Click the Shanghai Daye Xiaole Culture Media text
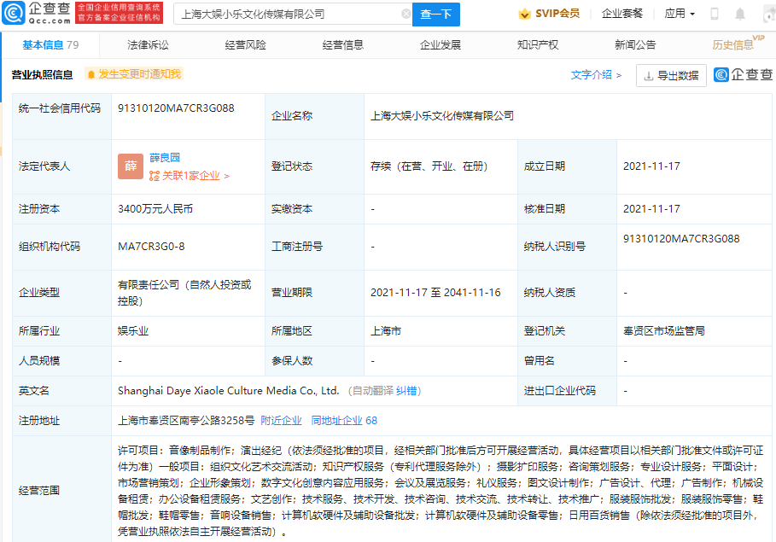 click(x=228, y=391)
